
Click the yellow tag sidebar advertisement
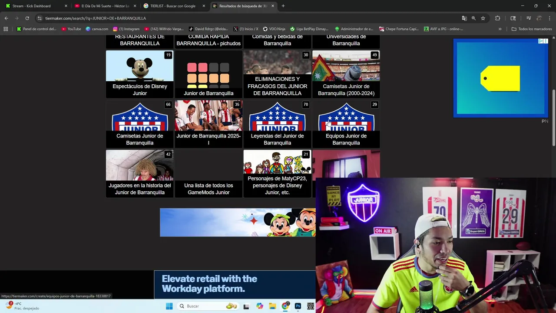pos(500,78)
